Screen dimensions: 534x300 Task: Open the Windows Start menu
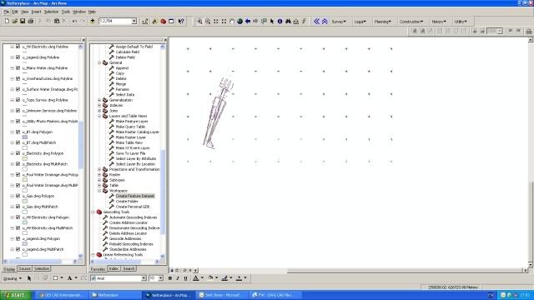15,295
